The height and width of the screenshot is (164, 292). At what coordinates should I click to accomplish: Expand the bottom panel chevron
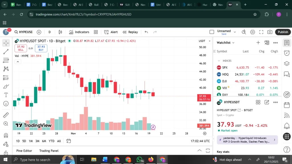(199, 150)
